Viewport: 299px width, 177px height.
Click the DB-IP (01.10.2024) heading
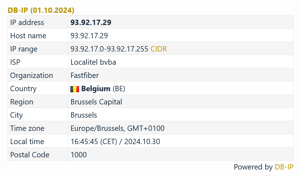pos(41,10)
